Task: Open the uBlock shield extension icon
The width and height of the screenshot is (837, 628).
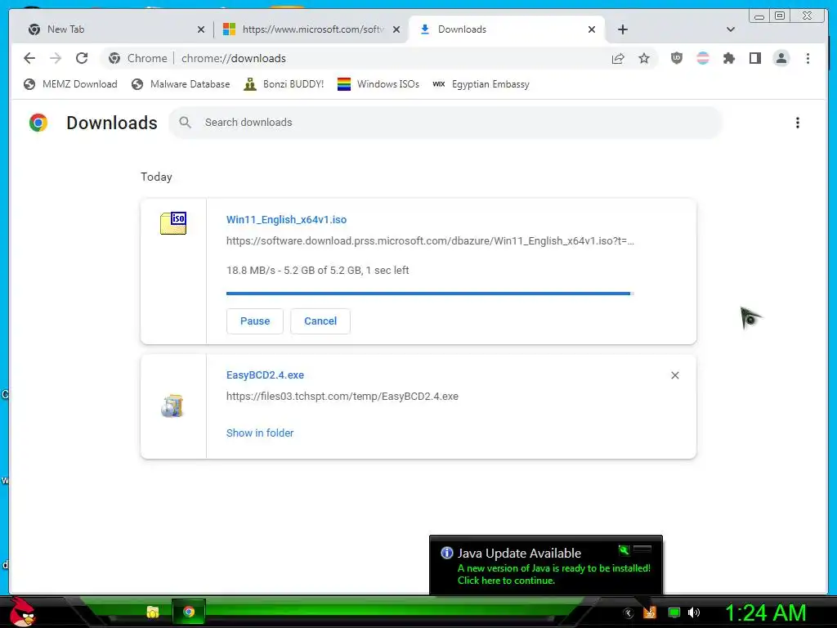Action: point(676,58)
